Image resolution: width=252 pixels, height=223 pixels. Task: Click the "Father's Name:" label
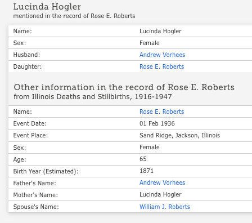coord(34,183)
